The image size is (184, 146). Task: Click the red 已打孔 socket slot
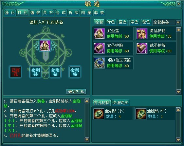click(16, 72)
